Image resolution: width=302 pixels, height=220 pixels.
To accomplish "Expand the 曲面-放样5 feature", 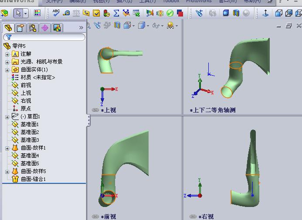I will point(7,172).
